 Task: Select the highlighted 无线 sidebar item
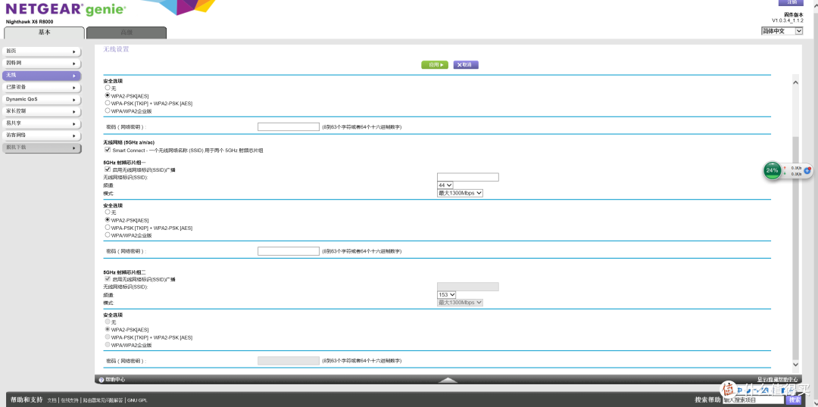pos(42,75)
